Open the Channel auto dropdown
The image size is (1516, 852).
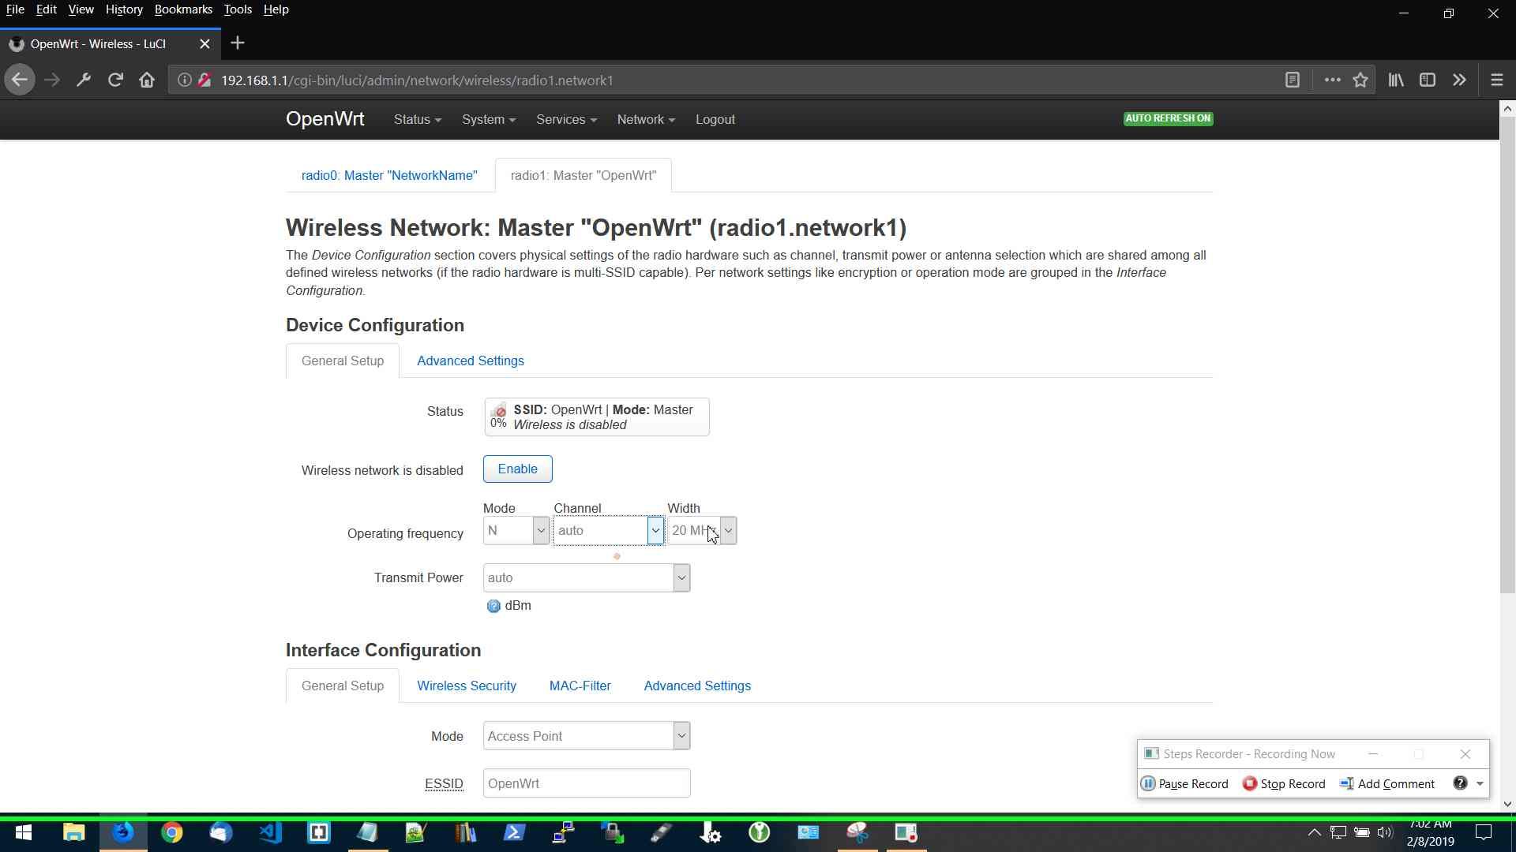pos(608,531)
